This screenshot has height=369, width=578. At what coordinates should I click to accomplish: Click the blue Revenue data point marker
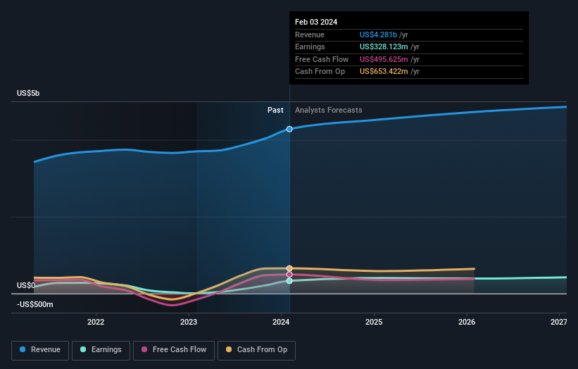289,129
